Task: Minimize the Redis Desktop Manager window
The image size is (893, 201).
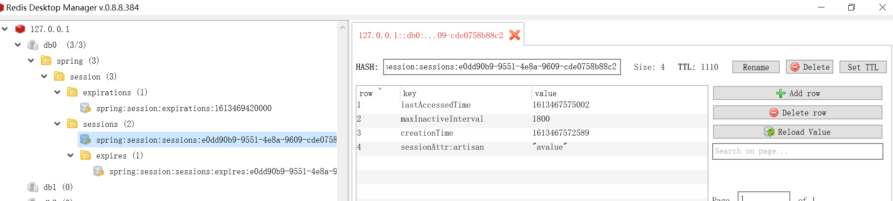Action: [x=821, y=7]
